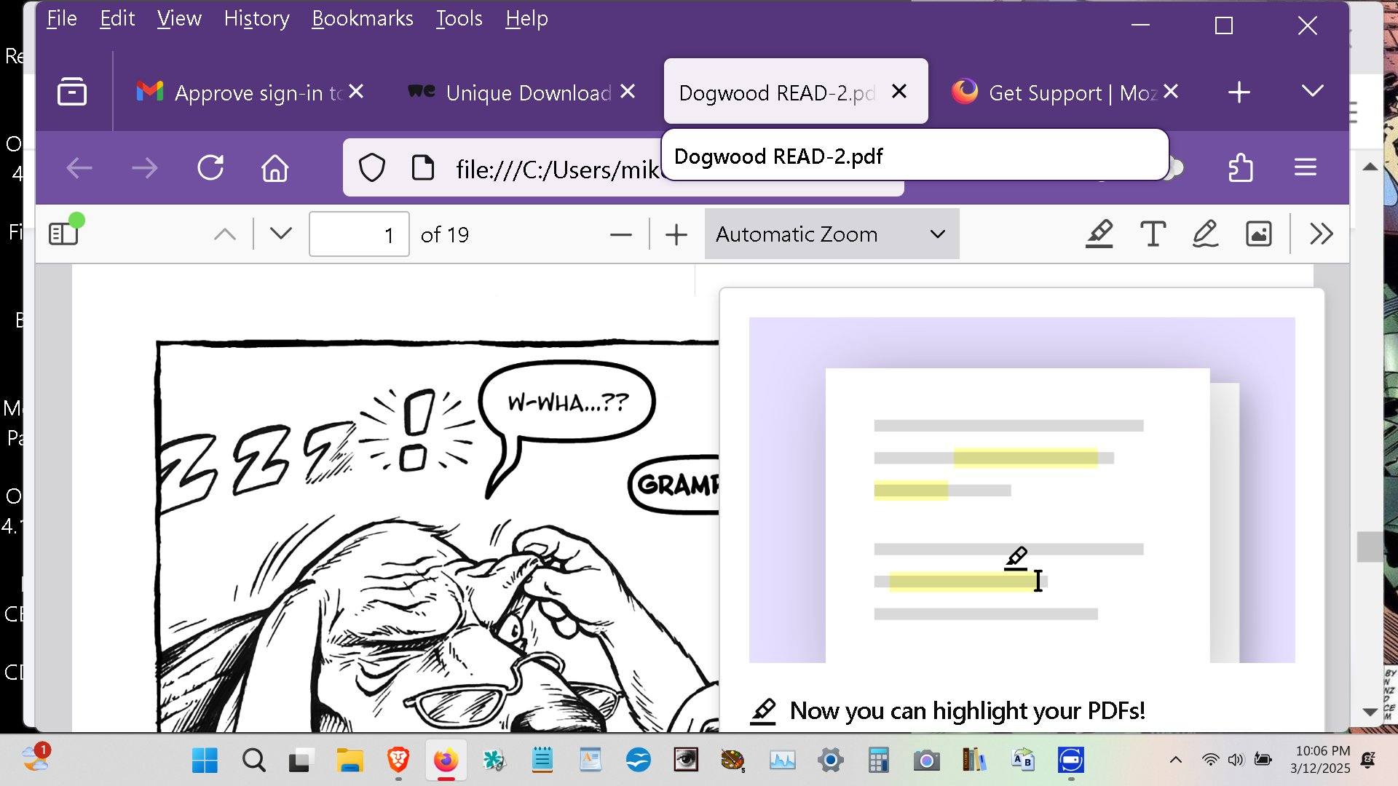1398x786 pixels.
Task: Open the Automatic Zoom dropdown
Action: pos(832,234)
